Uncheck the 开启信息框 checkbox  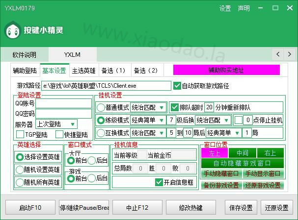tap(159, 182)
